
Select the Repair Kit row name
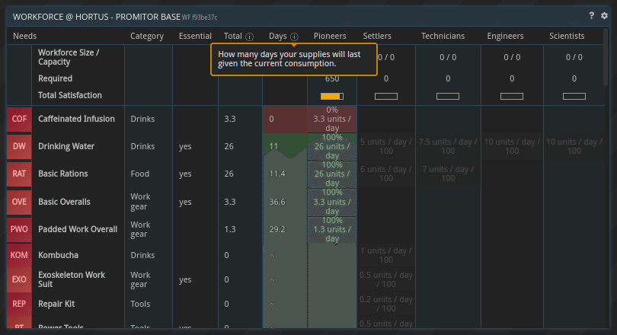tap(56, 304)
